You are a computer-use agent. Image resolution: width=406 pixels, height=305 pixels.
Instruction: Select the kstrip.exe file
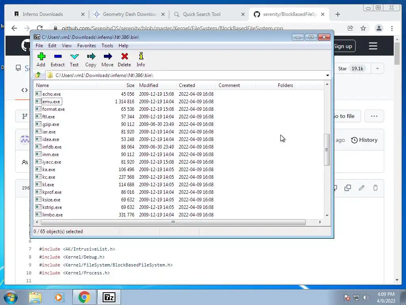pos(52,207)
